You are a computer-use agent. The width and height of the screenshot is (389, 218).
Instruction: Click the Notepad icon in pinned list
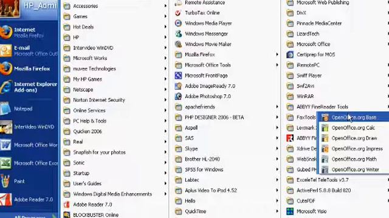tap(5, 108)
